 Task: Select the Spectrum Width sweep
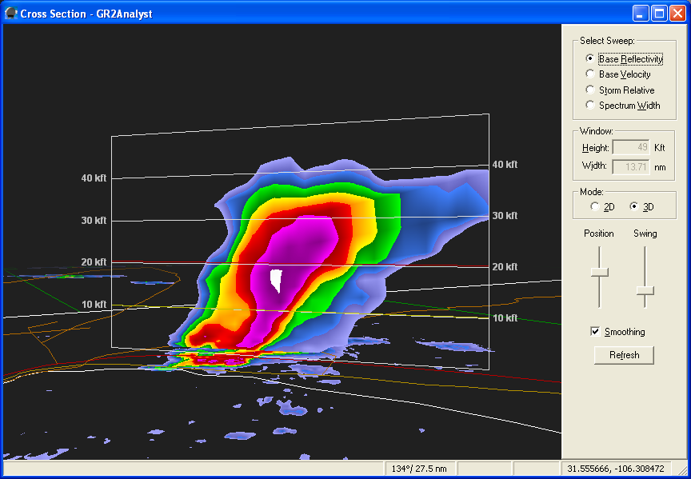click(590, 106)
